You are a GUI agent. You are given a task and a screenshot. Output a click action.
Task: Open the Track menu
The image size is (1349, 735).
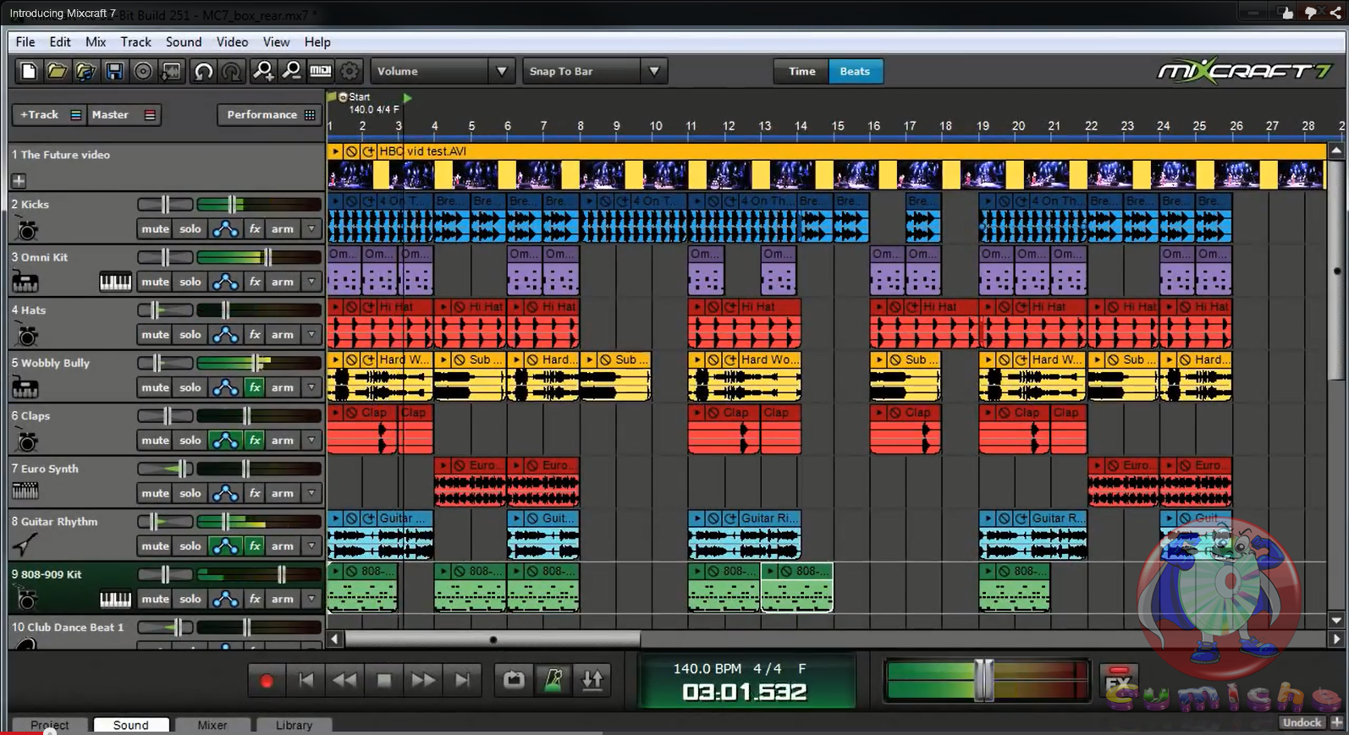(135, 41)
